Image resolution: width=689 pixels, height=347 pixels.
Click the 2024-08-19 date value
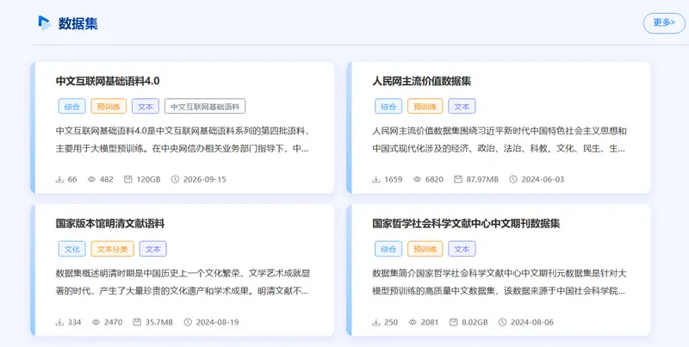tap(218, 322)
